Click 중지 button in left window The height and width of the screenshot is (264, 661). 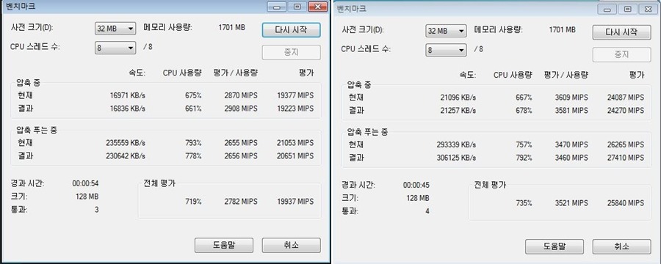291,52
